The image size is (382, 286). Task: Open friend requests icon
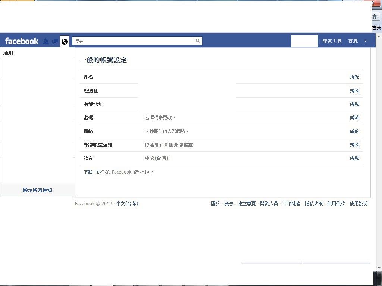coord(46,41)
